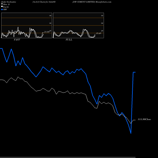The image size is (158, 158).
Task: Click the 15.49 value in FULL chart
Action: pyautogui.click(x=99, y=33)
